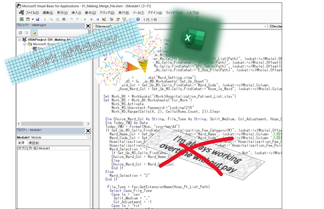This screenshot has height=209, width=324.
Task: Click the code text 'Col_Adjustment = -1'
Action: click(x=132, y=202)
